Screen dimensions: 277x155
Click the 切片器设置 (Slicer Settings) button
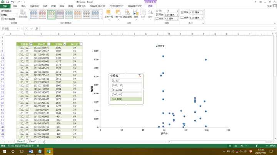[x=10, y=19]
